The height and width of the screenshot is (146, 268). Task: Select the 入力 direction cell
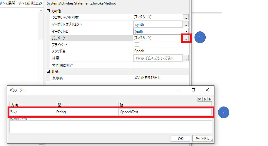(33, 112)
